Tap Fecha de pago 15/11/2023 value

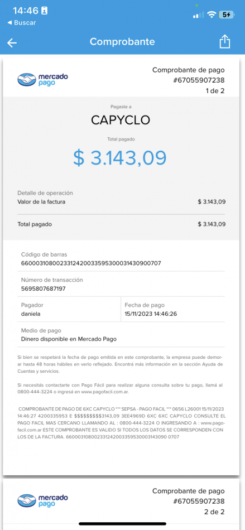tap(151, 314)
